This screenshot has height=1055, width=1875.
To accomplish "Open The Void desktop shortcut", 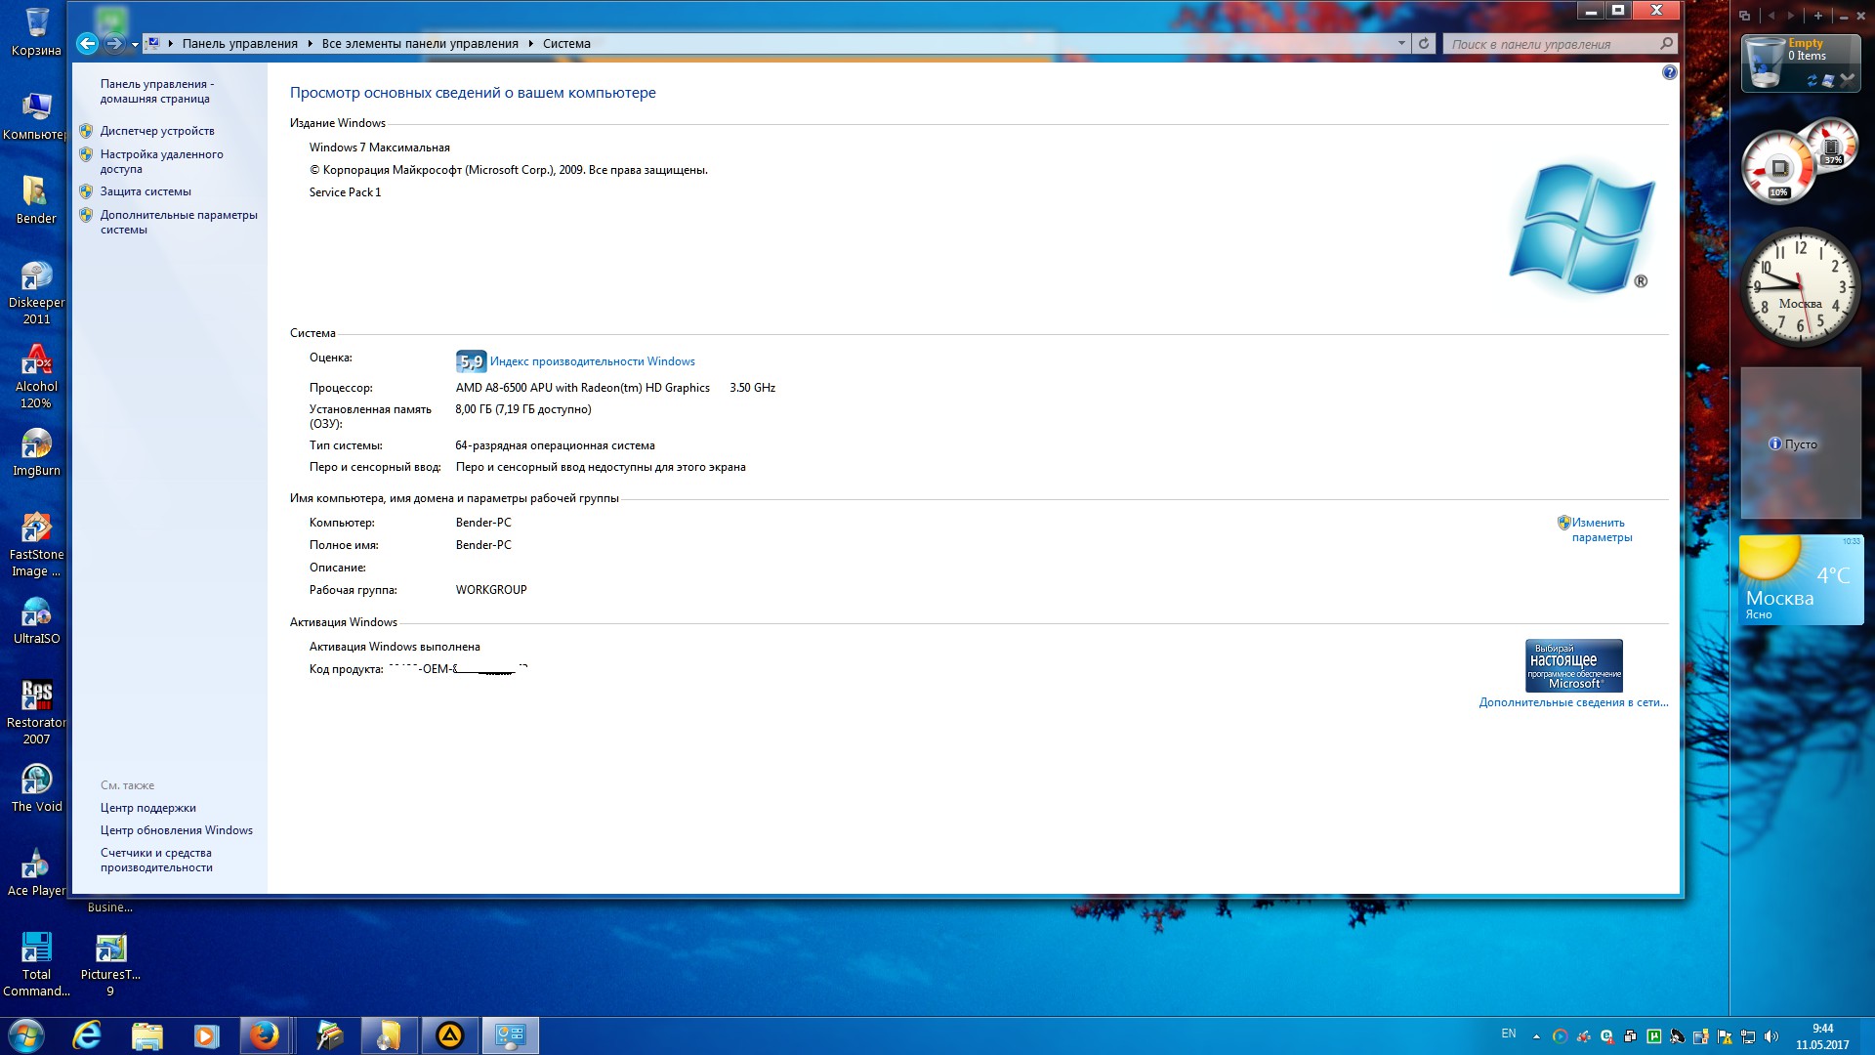I will (36, 789).
